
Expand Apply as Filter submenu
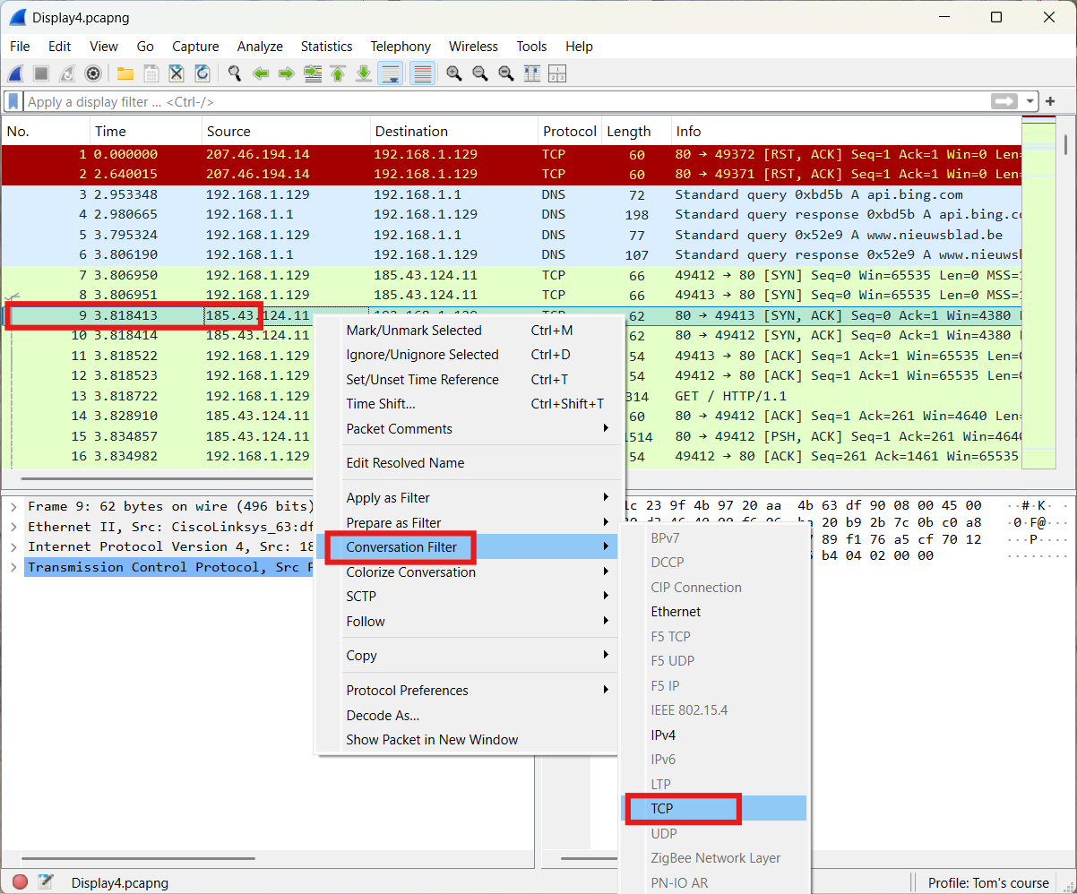466,498
